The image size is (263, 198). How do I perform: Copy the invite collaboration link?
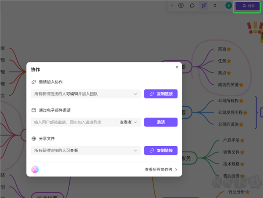click(x=160, y=94)
